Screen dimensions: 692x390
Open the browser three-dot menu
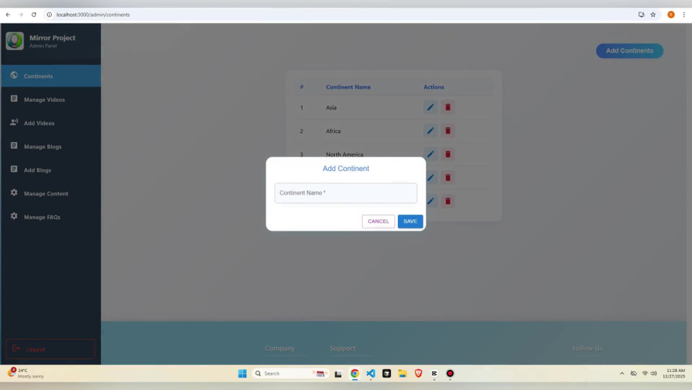[684, 15]
